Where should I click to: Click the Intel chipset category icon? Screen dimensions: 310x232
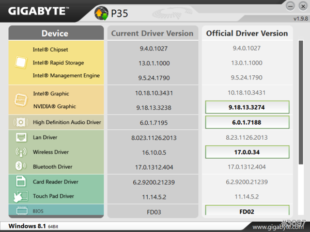pyautogui.click(x=21, y=62)
